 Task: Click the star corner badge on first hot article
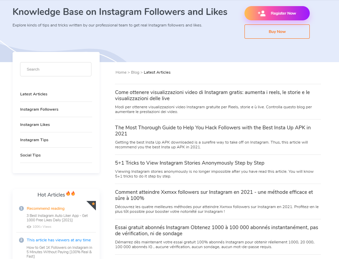coord(92,205)
